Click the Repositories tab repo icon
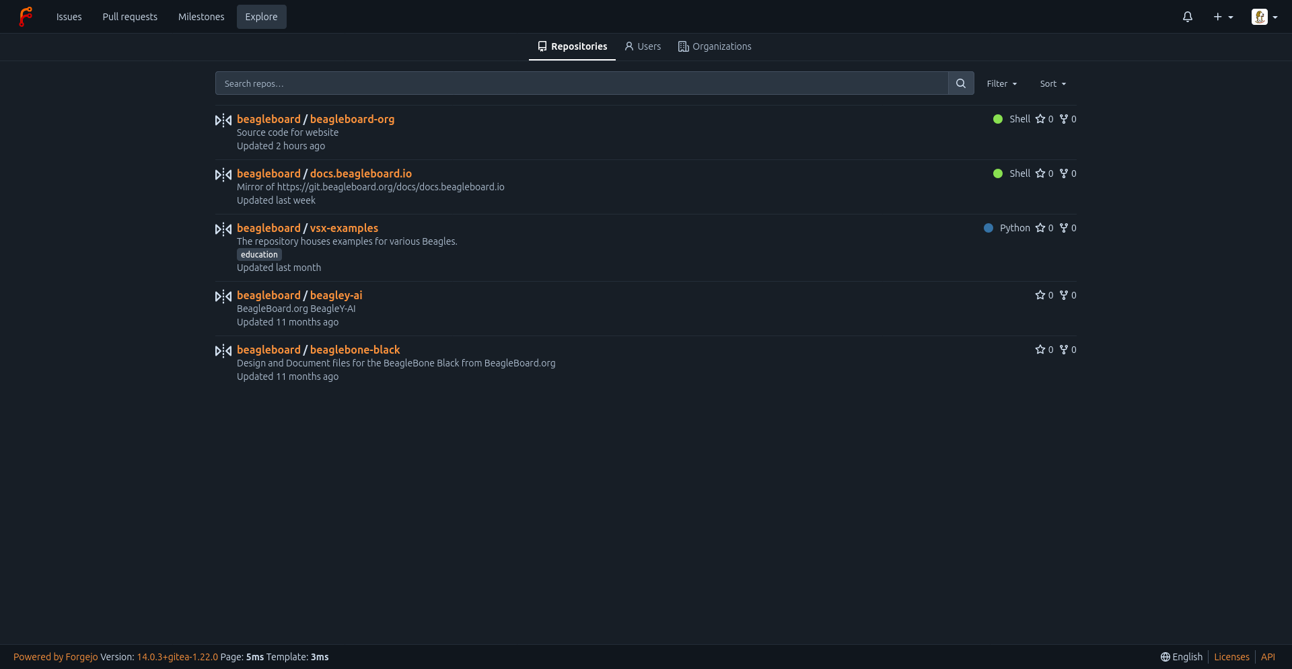 [542, 46]
